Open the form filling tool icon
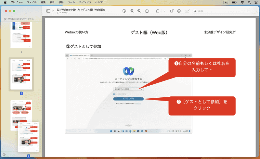The image size is (260, 159). click(187, 11)
